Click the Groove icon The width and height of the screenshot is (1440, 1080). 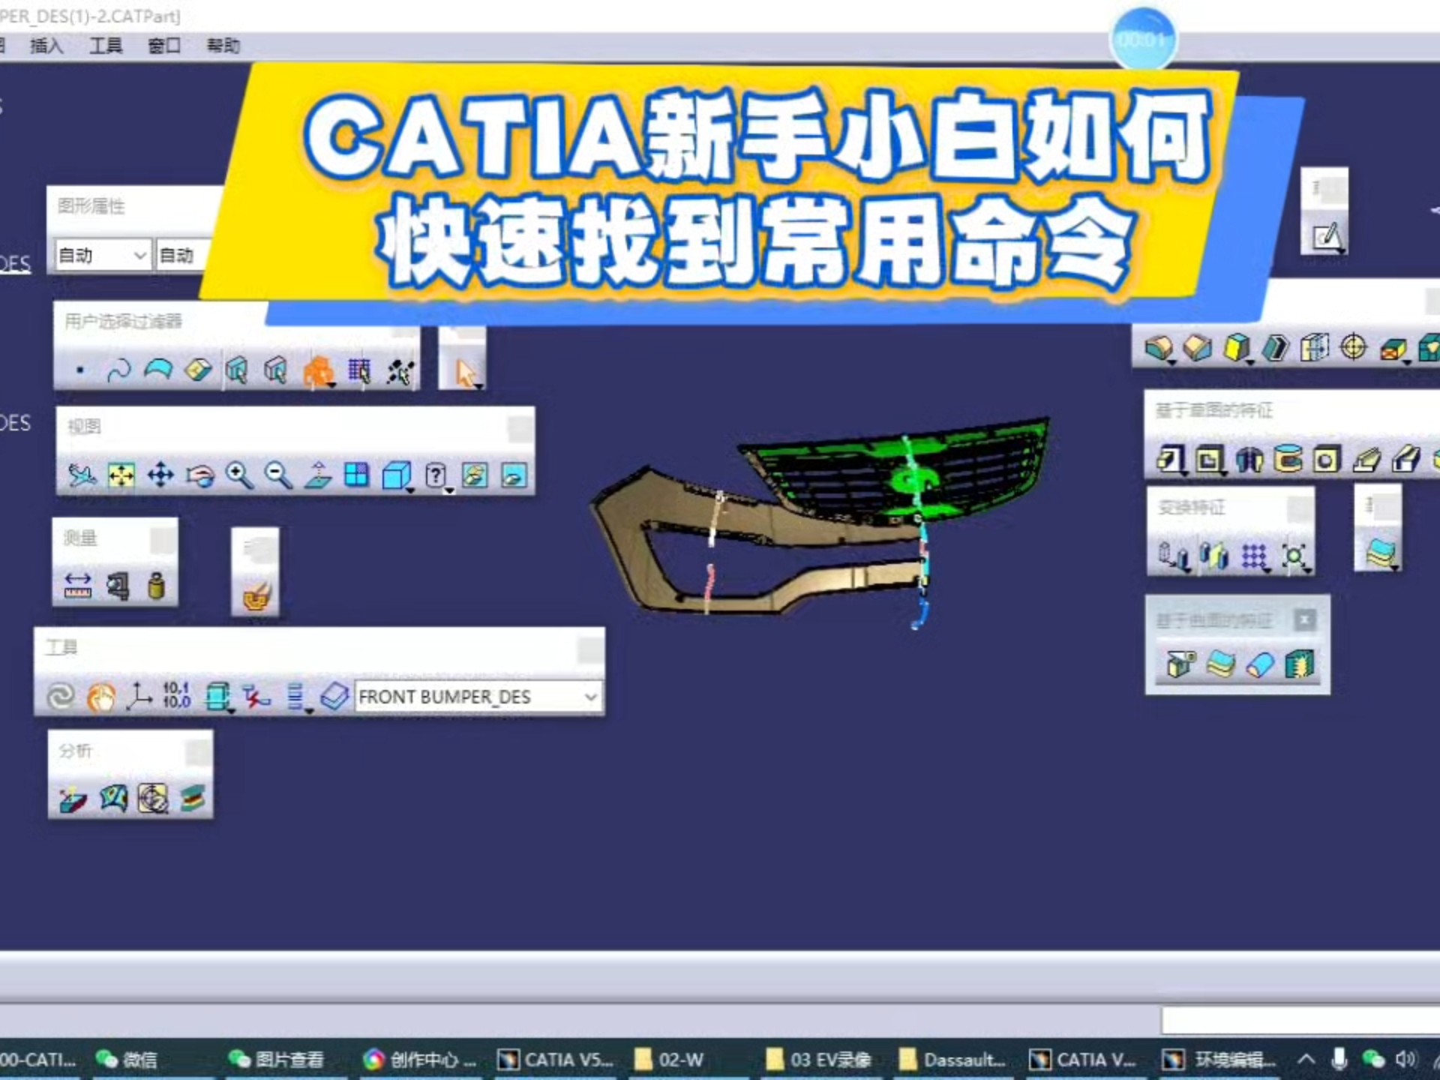pos(1288,459)
